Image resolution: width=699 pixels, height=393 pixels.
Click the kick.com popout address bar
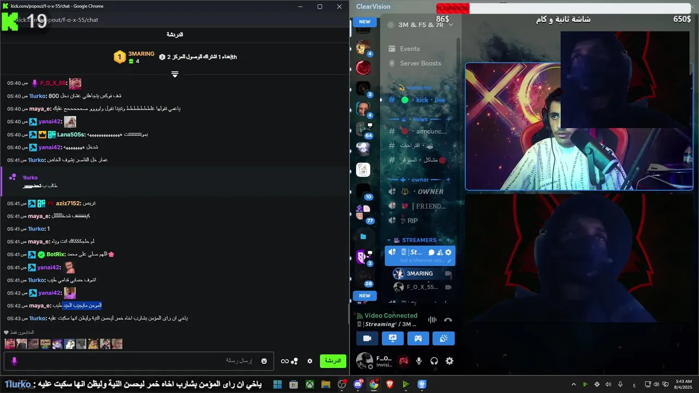click(175, 20)
